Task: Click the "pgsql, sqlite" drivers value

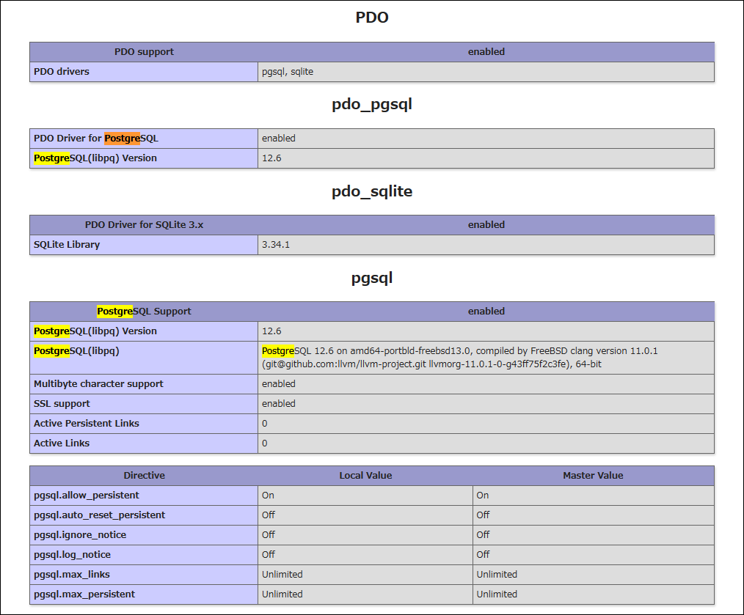Action: point(288,72)
